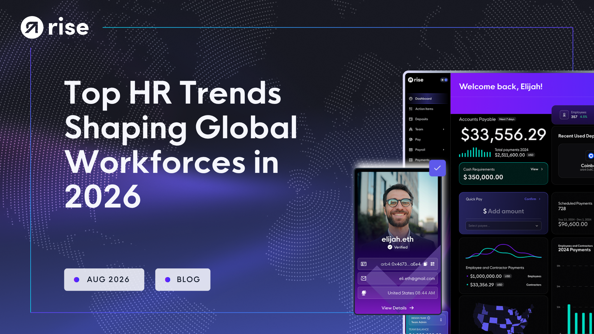This screenshot has width=594, height=334.
Task: Click Confirm in the Quick Pay card
Action: (x=532, y=199)
